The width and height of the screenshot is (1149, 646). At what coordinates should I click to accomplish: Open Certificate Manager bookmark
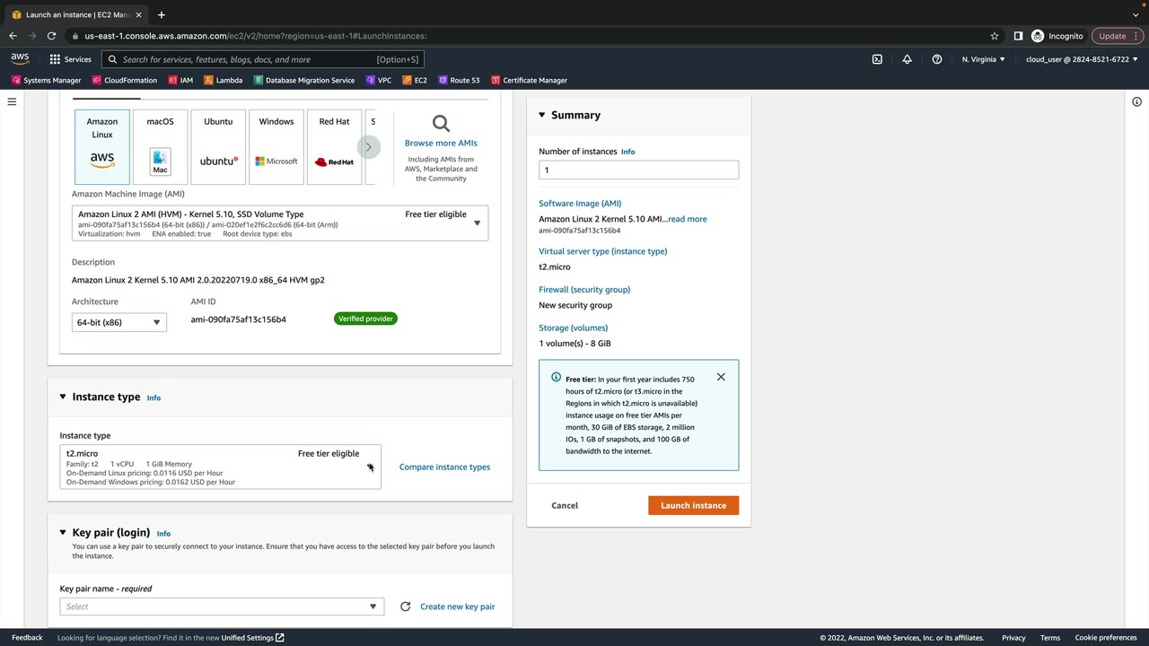click(x=529, y=80)
